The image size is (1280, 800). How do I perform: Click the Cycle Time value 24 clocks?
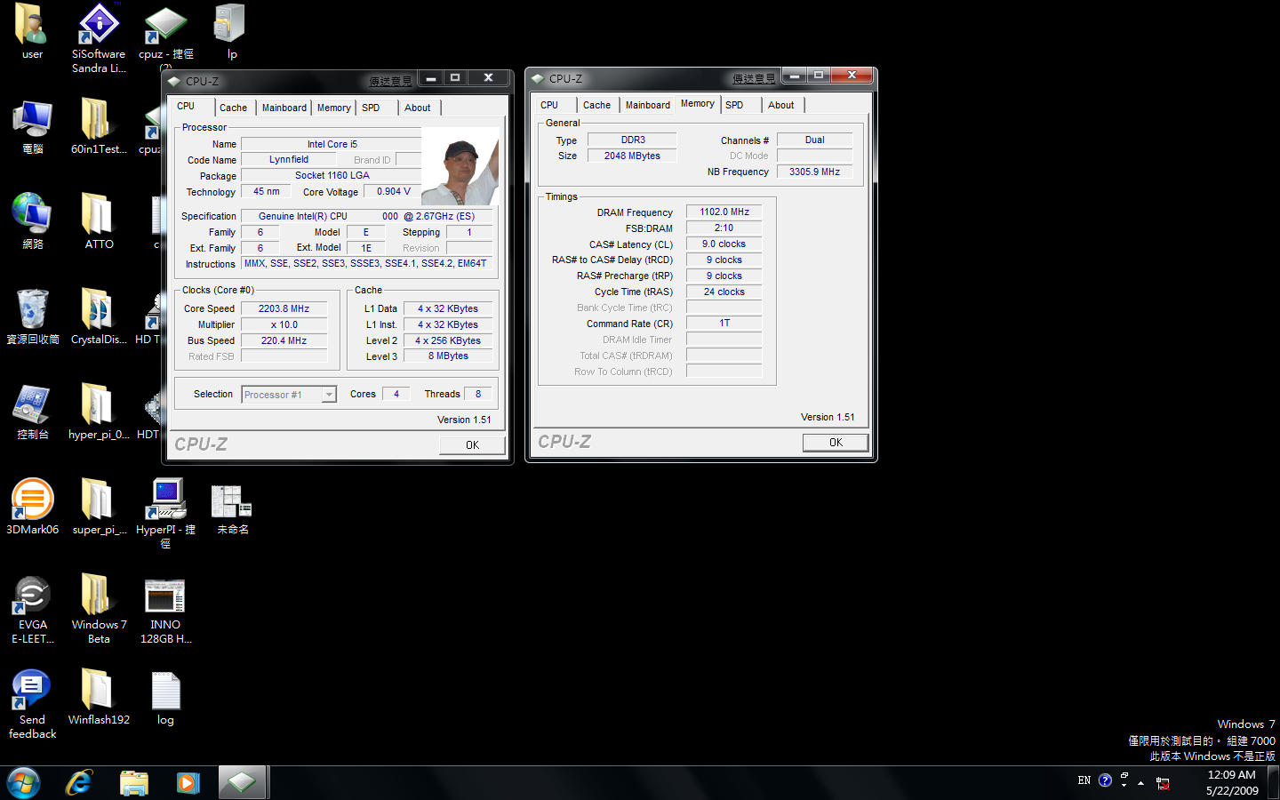pyautogui.click(x=724, y=292)
